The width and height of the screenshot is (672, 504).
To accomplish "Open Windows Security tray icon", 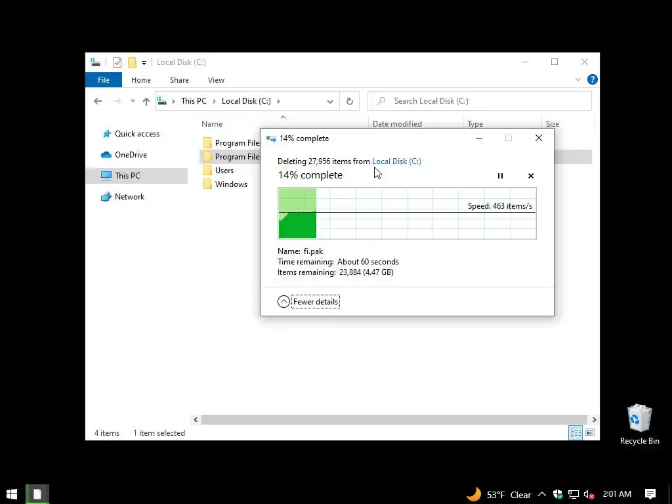I will pos(557,495).
